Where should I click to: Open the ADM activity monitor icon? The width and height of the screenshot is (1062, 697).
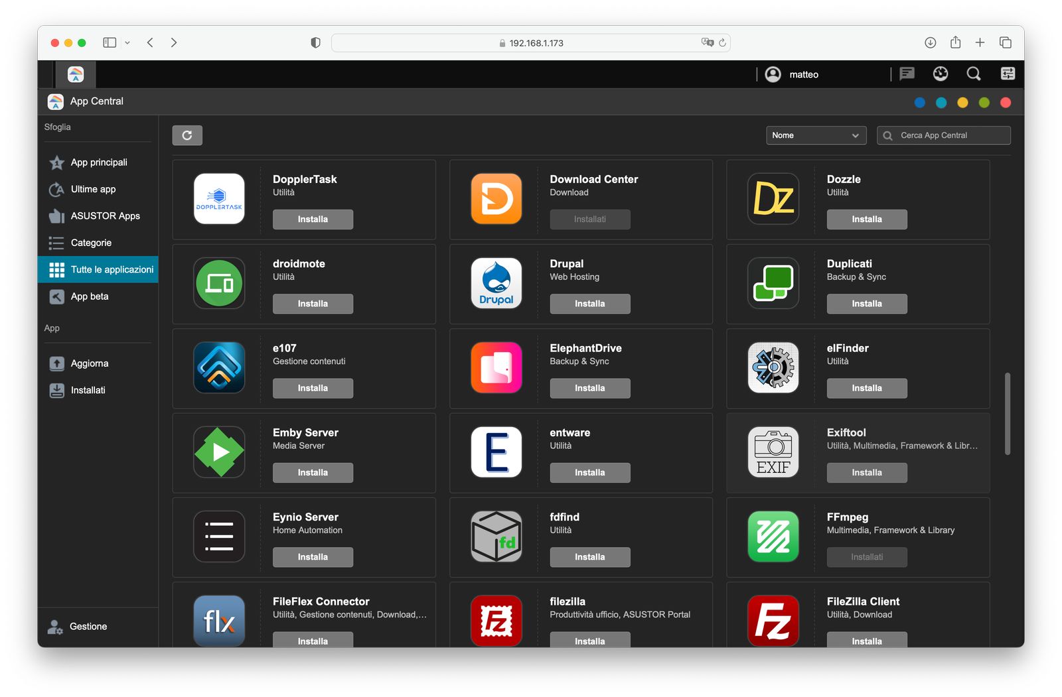(x=941, y=74)
